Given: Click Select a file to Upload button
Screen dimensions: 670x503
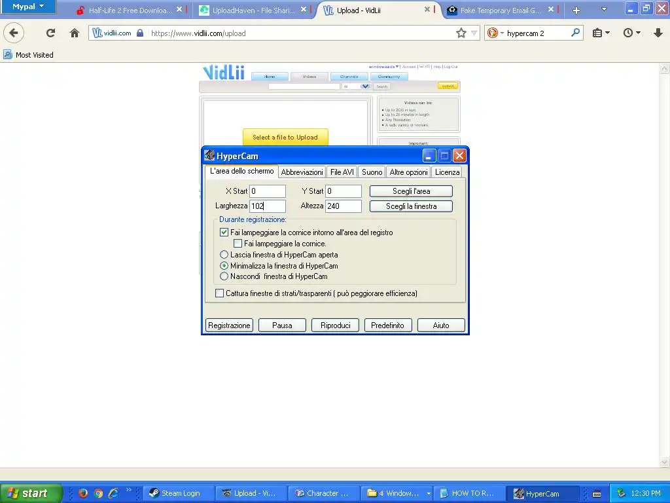Looking at the screenshot, I should click(x=285, y=138).
